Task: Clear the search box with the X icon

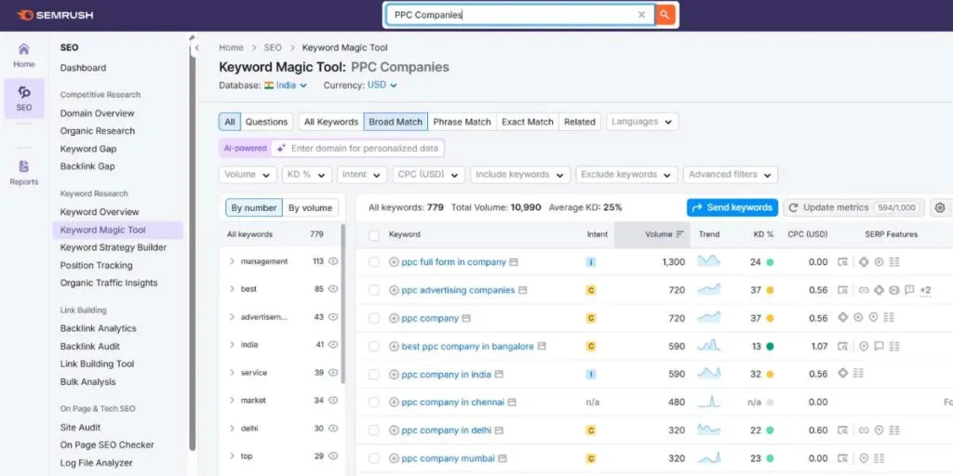Action: tap(641, 15)
